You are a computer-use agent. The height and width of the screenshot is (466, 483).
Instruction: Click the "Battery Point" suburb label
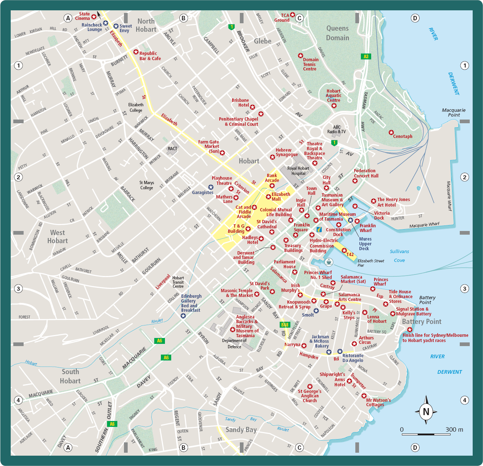422,322
